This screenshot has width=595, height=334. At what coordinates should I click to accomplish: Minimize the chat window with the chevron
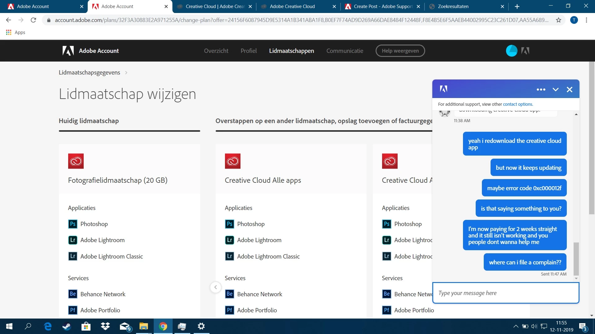[555, 90]
